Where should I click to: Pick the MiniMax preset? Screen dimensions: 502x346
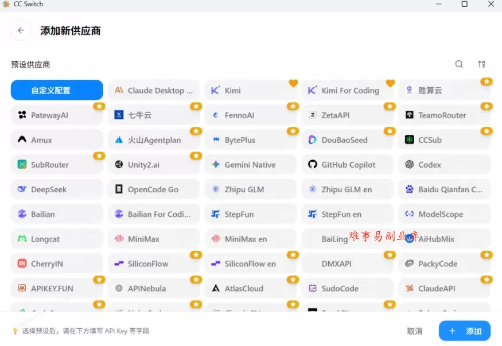[154, 239]
